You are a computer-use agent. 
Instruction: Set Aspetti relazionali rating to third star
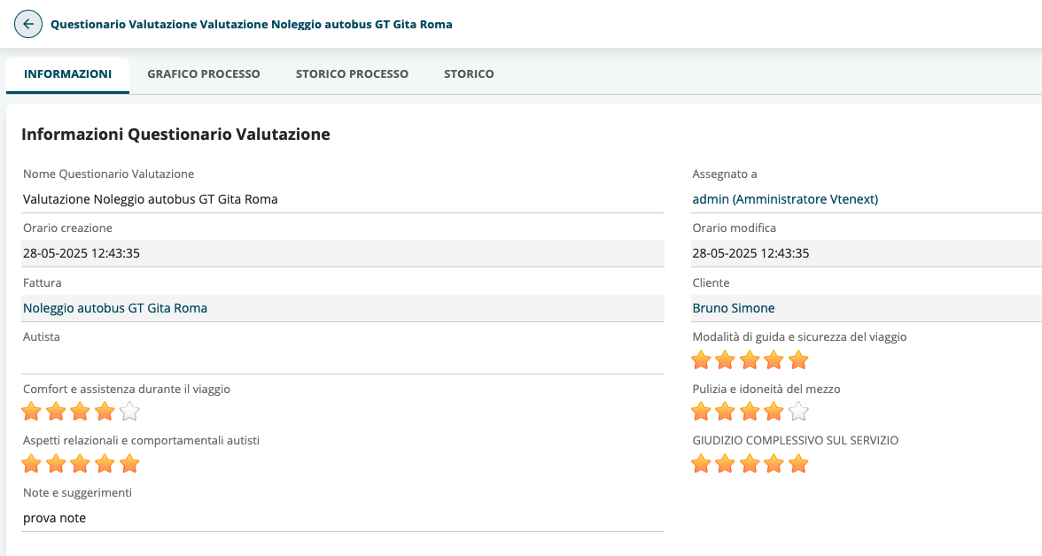[x=80, y=464]
